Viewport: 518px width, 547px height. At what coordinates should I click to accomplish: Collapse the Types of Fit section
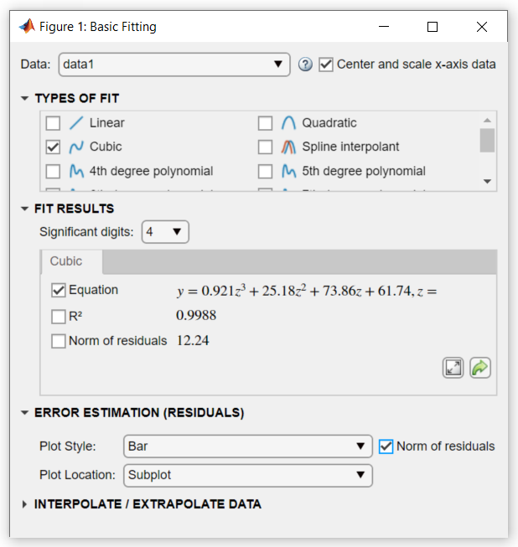pyautogui.click(x=25, y=99)
